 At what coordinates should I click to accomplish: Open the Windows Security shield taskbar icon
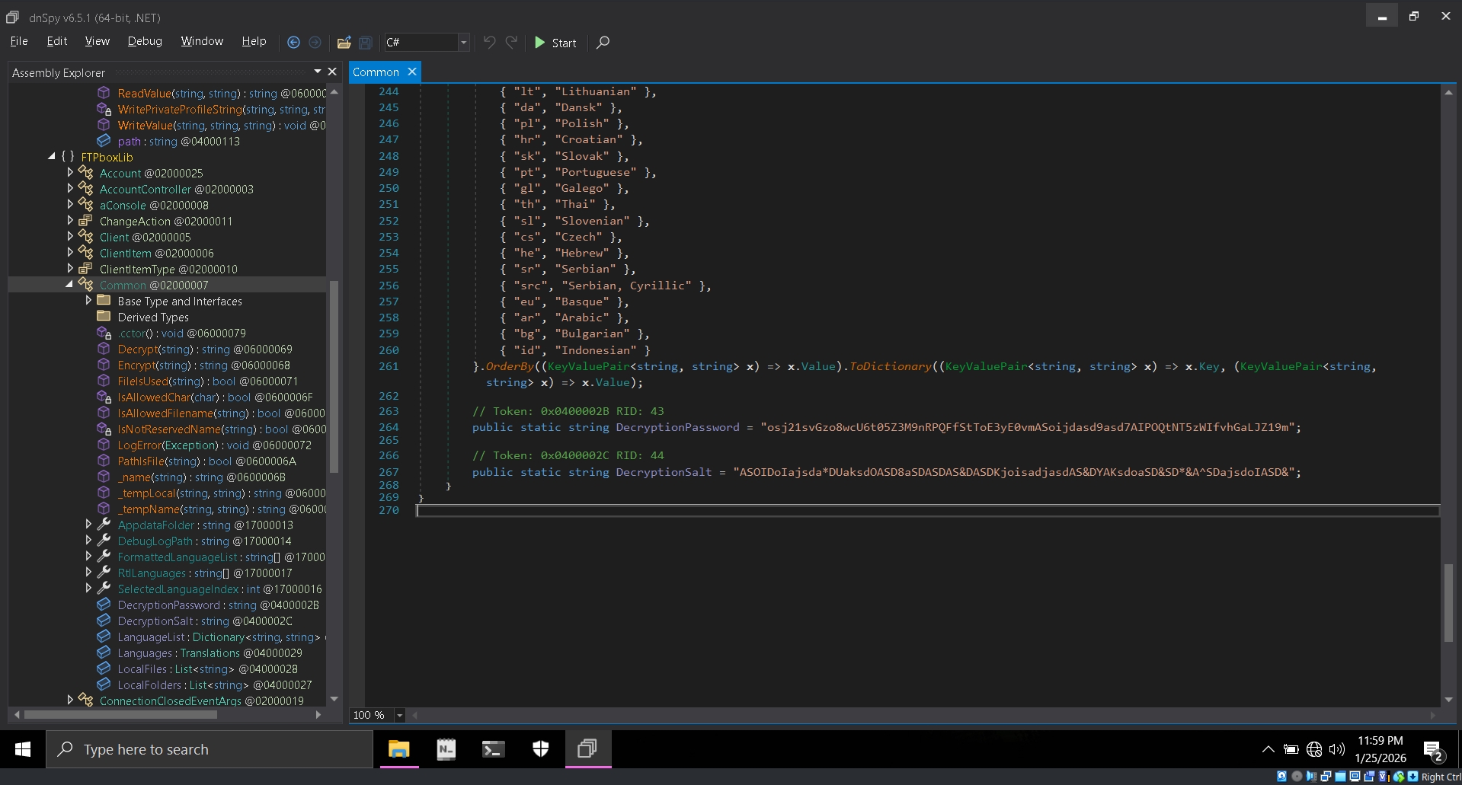(540, 749)
